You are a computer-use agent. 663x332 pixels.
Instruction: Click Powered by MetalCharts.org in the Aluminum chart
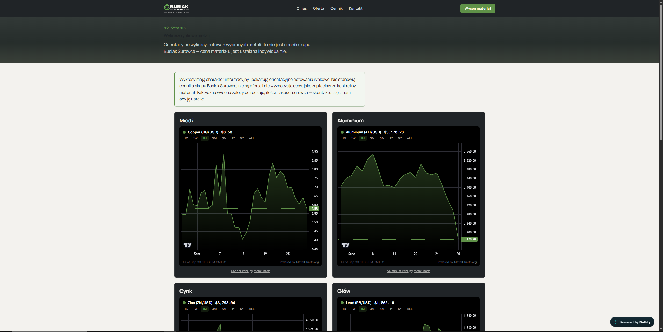tap(457, 262)
